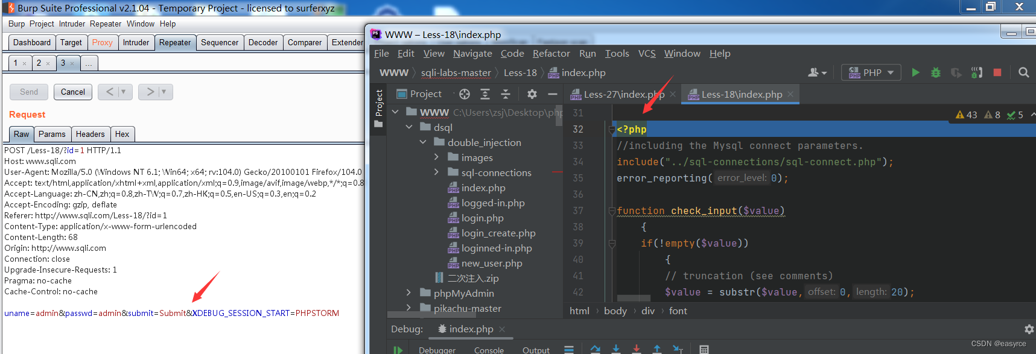Select logged-in.php in project tree
The image size is (1036, 354).
tap(493, 203)
